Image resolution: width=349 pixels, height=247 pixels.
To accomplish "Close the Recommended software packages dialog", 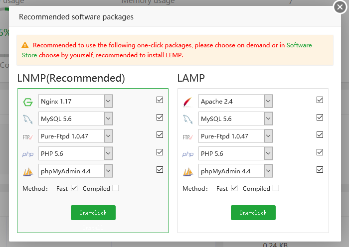I will pyautogui.click(x=340, y=7).
